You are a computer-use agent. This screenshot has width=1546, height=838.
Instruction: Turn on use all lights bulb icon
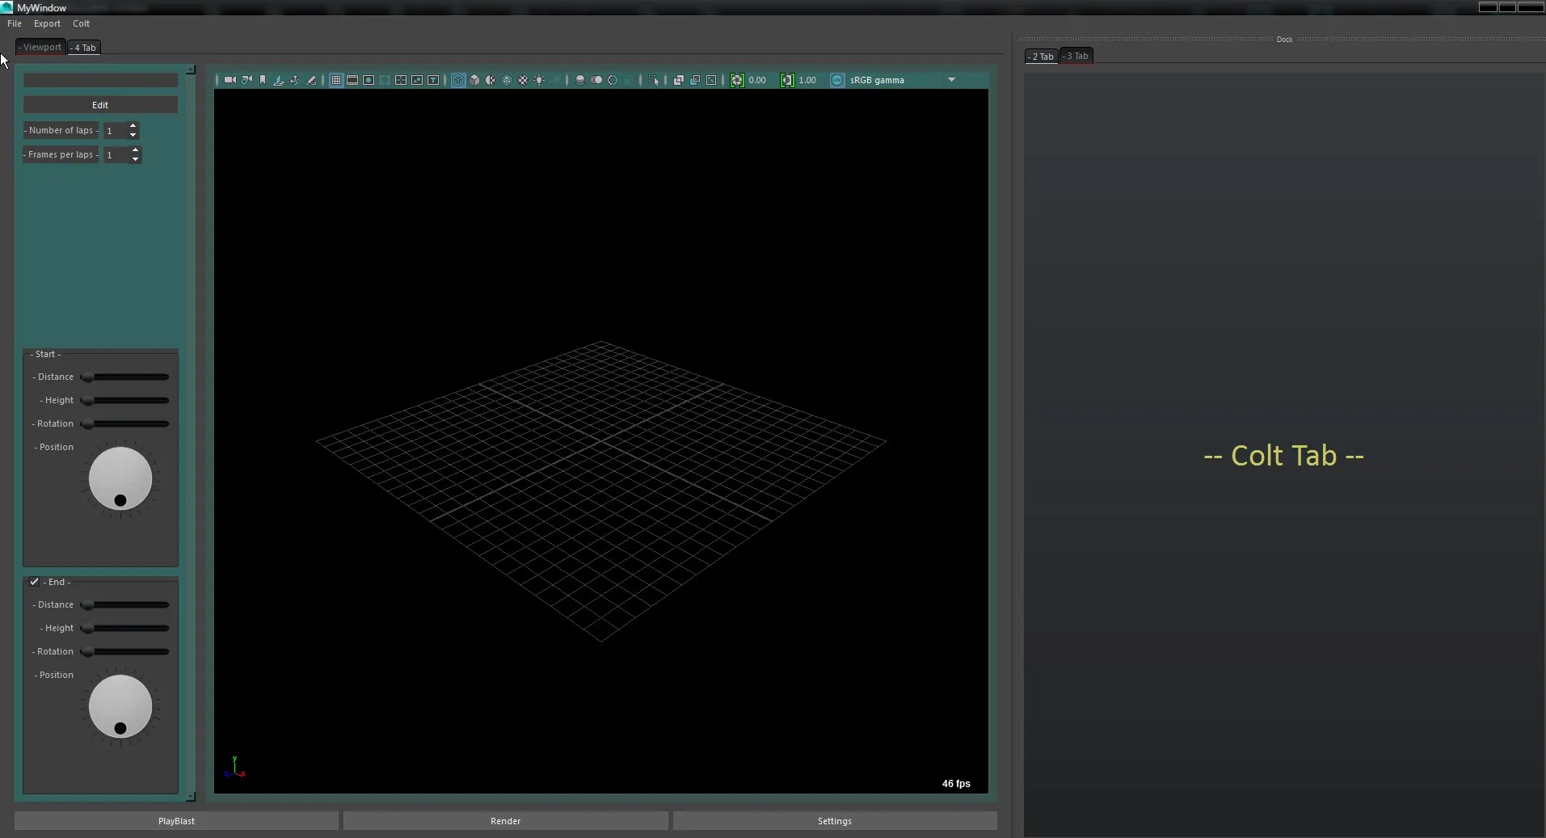pyautogui.click(x=539, y=80)
